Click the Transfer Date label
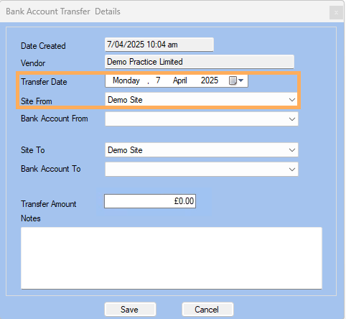 point(44,82)
